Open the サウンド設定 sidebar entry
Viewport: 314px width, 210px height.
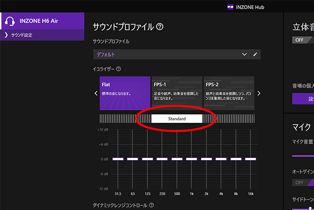(x=42, y=35)
